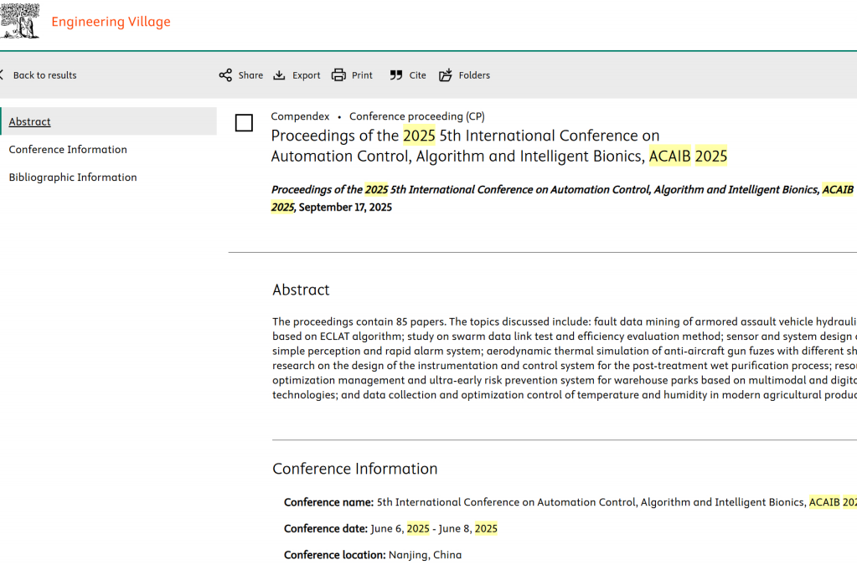Go back via Back to results text

[44, 75]
